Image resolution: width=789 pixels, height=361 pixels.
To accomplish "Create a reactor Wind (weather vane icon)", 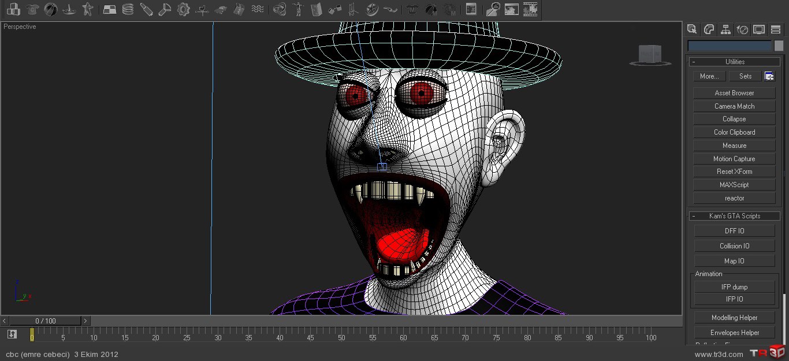I will pos(202,9).
